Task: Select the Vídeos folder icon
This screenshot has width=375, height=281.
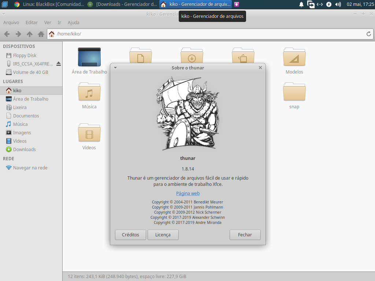Action: click(x=89, y=132)
